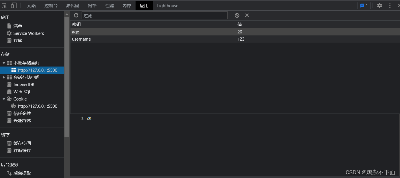The width and height of the screenshot is (400, 178).
Task: Click the 后台提取 arrows icon
Action: (9, 173)
